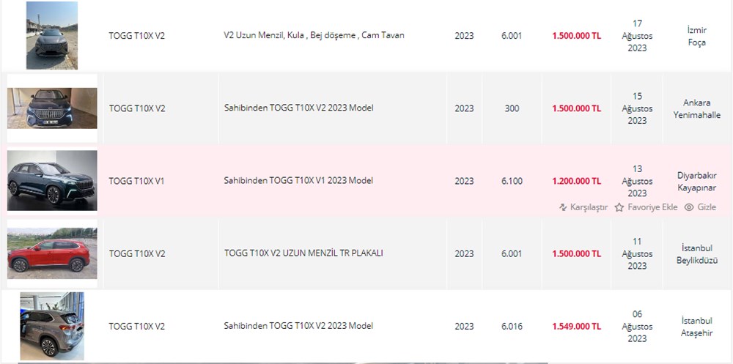Click the Karşılaştır compare arrows icon

(x=563, y=207)
